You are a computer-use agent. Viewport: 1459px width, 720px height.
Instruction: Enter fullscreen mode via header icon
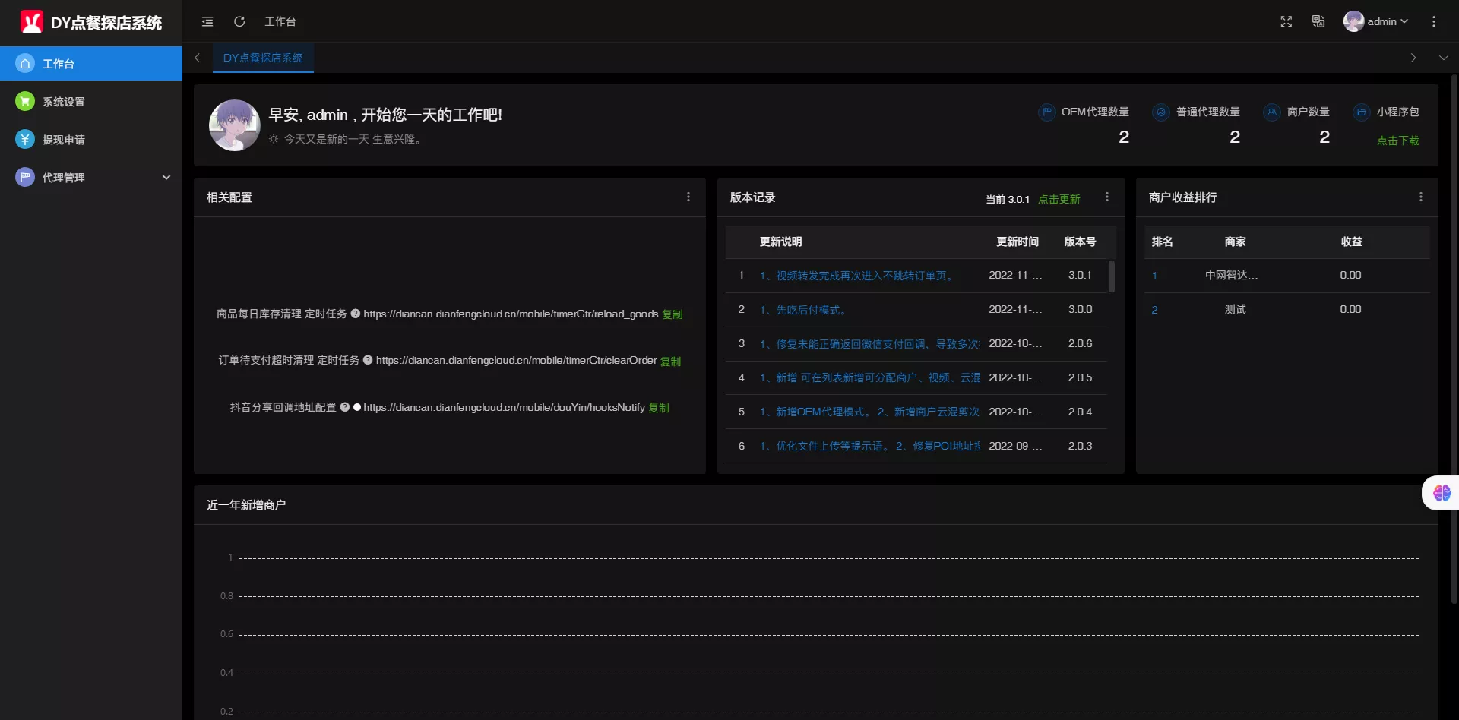click(1286, 21)
